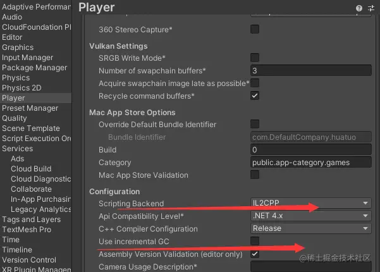Open C++ Compiler Configuration dropdown
This screenshot has width=380, height=272.
point(310,228)
